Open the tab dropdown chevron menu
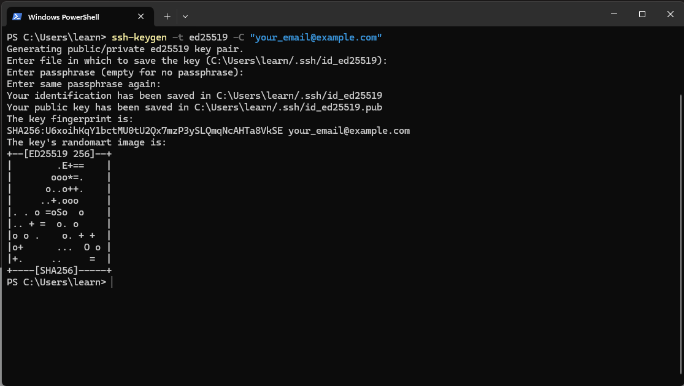The image size is (684, 386). pyautogui.click(x=185, y=17)
